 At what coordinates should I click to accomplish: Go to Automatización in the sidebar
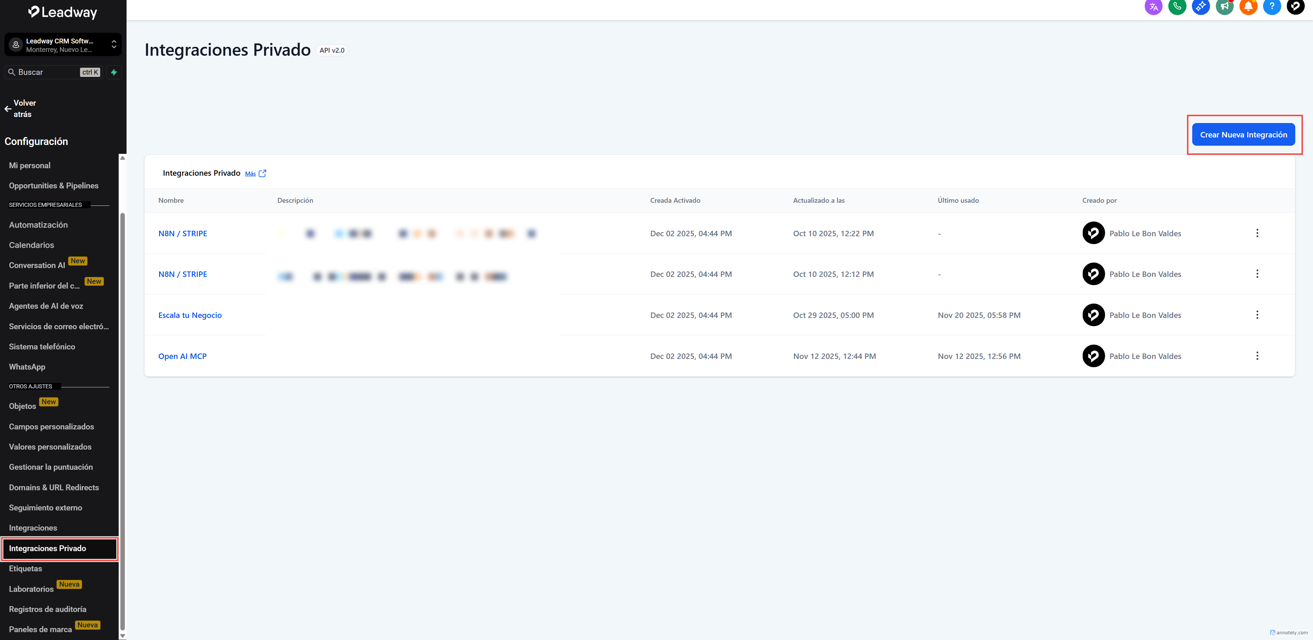click(38, 225)
